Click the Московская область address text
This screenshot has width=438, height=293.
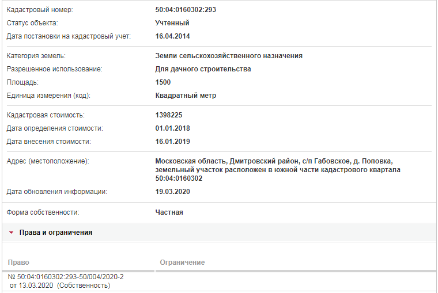[x=278, y=170]
